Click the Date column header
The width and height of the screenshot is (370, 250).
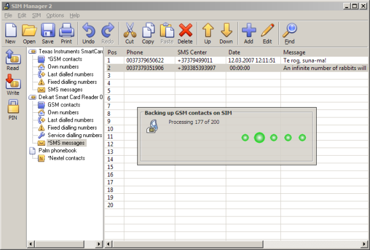pos(254,52)
